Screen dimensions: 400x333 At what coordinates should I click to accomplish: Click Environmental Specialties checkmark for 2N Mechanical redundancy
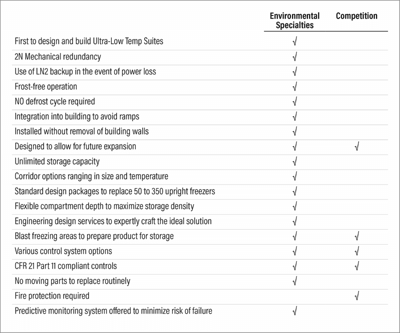(294, 57)
